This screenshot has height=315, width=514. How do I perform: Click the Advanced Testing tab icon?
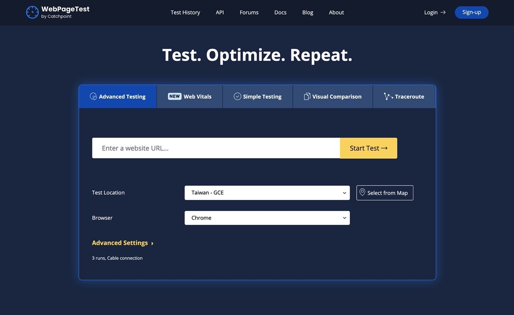click(x=93, y=96)
